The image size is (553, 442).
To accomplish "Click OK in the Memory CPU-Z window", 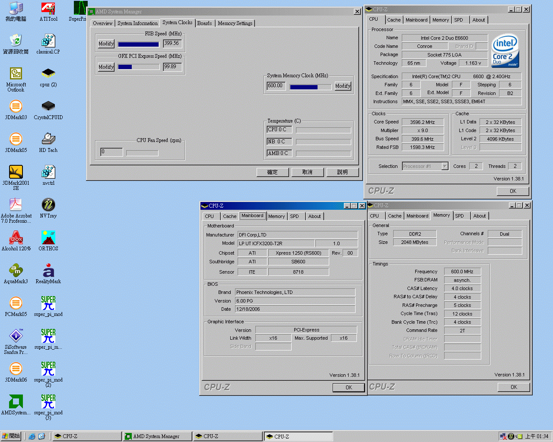I will [514, 387].
